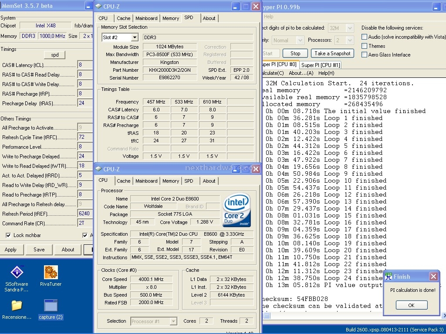Click the Precharge Delay (tRAS) value field
The width and height of the screenshot is (446, 334).
tap(85, 103)
